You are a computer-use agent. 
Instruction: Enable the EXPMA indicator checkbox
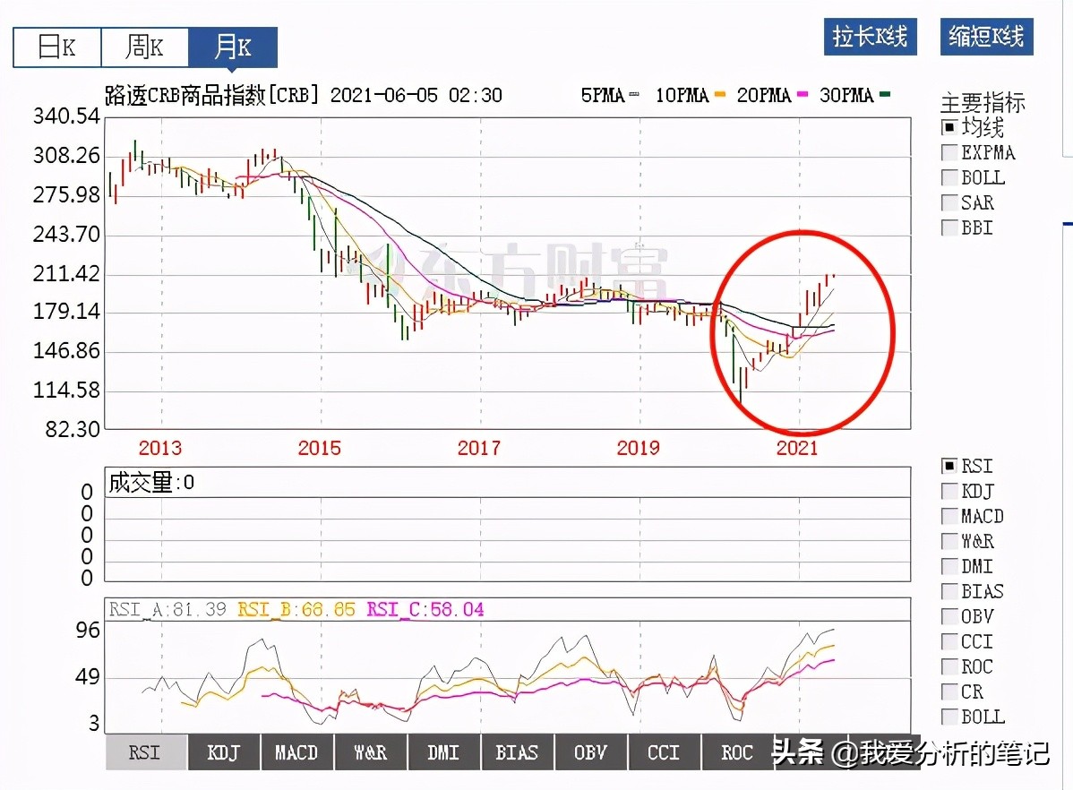coord(948,152)
